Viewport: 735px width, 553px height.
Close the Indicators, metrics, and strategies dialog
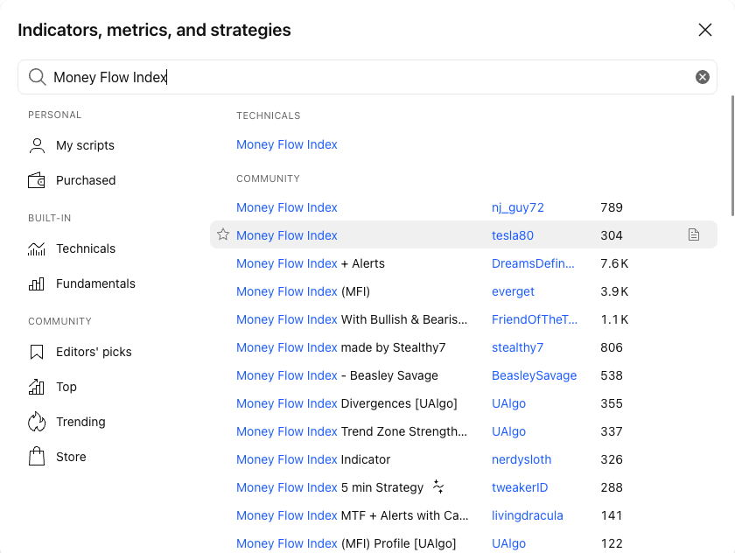[x=705, y=30]
